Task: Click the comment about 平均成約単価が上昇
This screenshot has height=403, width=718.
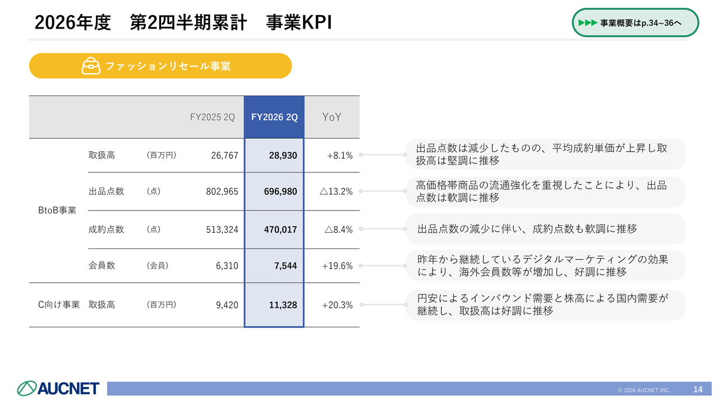Action: [545, 154]
